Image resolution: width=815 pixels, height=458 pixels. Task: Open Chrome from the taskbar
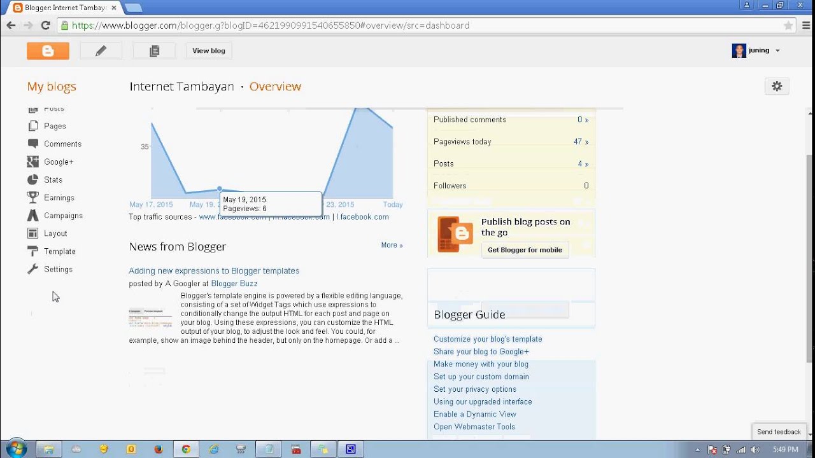click(186, 449)
